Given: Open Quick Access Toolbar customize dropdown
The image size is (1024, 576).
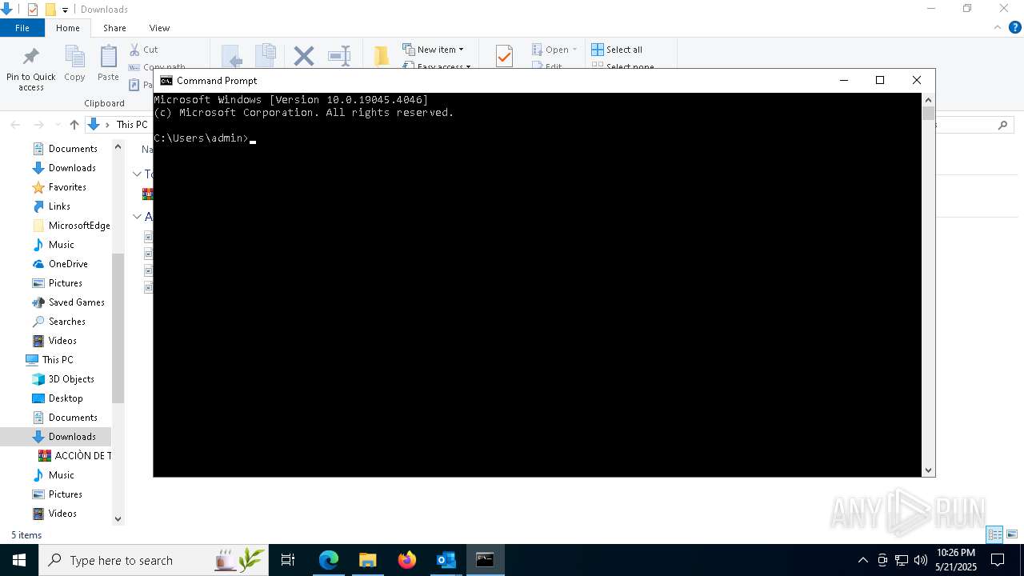Looking at the screenshot, I should click(66, 10).
